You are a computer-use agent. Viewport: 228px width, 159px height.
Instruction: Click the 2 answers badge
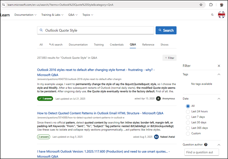coord(44,137)
